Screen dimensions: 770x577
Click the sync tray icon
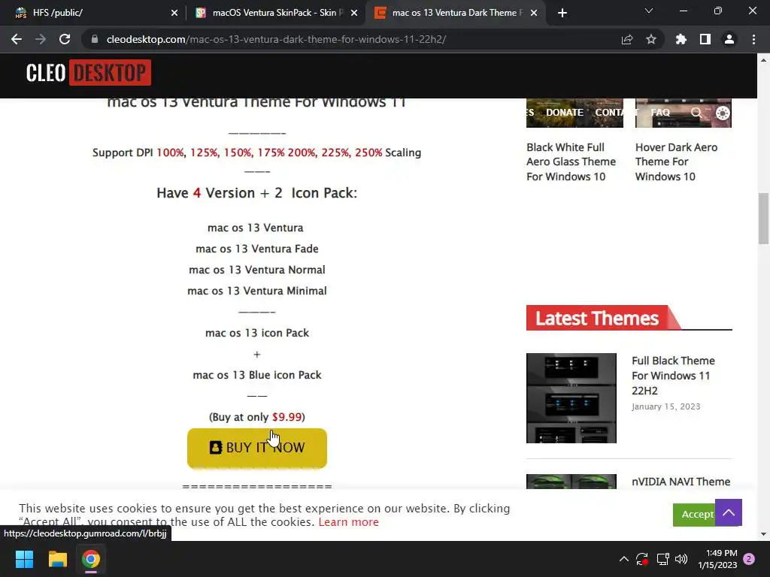(642, 559)
